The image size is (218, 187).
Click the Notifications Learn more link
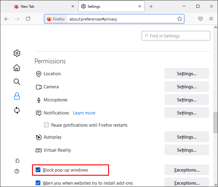tap(84, 113)
